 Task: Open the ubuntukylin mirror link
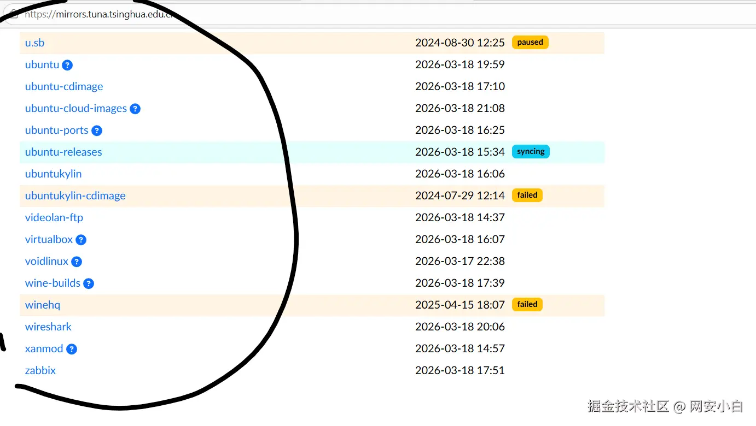(54, 174)
